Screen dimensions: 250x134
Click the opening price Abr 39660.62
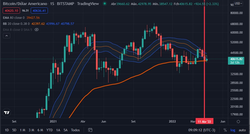click(x=120, y=4)
